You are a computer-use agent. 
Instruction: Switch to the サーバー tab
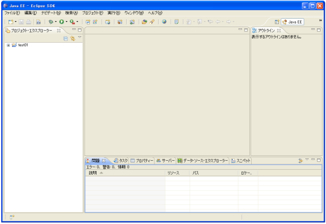[165, 161]
